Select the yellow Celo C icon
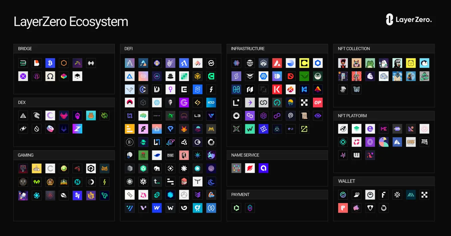The height and width of the screenshot is (236, 451). (x=304, y=63)
